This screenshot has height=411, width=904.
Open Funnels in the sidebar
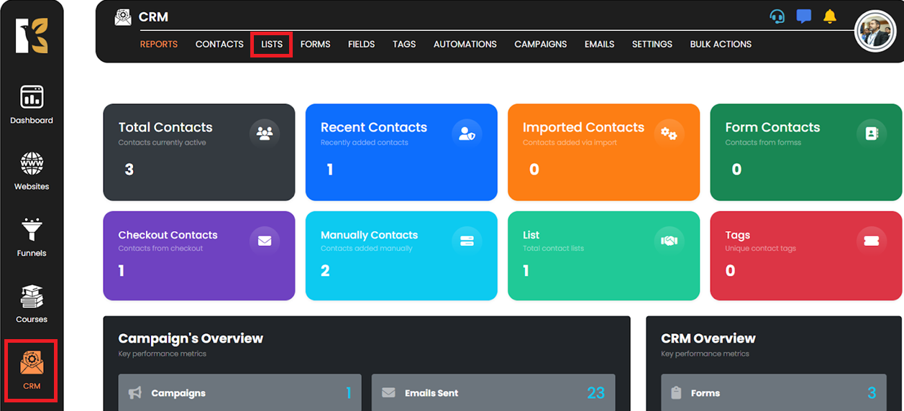pyautogui.click(x=32, y=238)
